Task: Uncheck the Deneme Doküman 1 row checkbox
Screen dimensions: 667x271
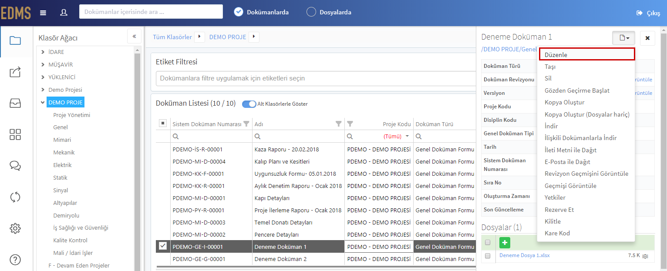Action: (163, 246)
